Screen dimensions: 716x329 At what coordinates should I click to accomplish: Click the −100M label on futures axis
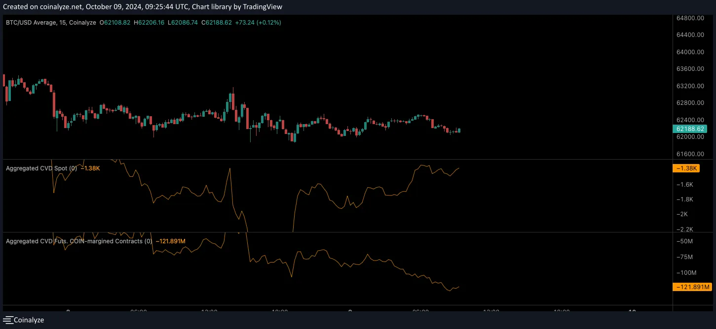click(683, 273)
